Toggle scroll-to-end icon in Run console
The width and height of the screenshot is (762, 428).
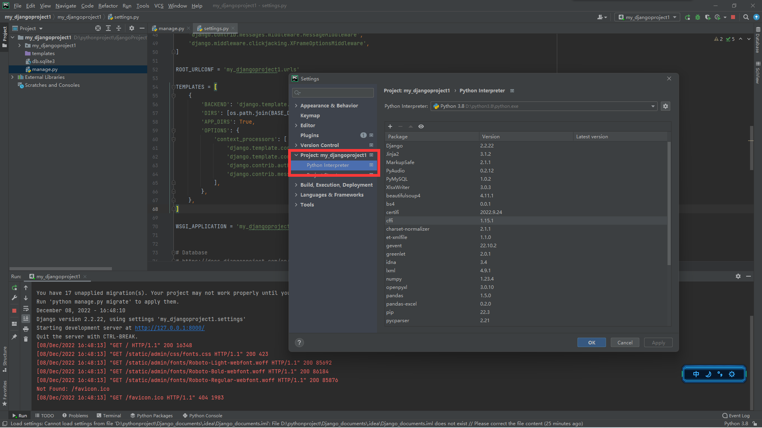26,319
